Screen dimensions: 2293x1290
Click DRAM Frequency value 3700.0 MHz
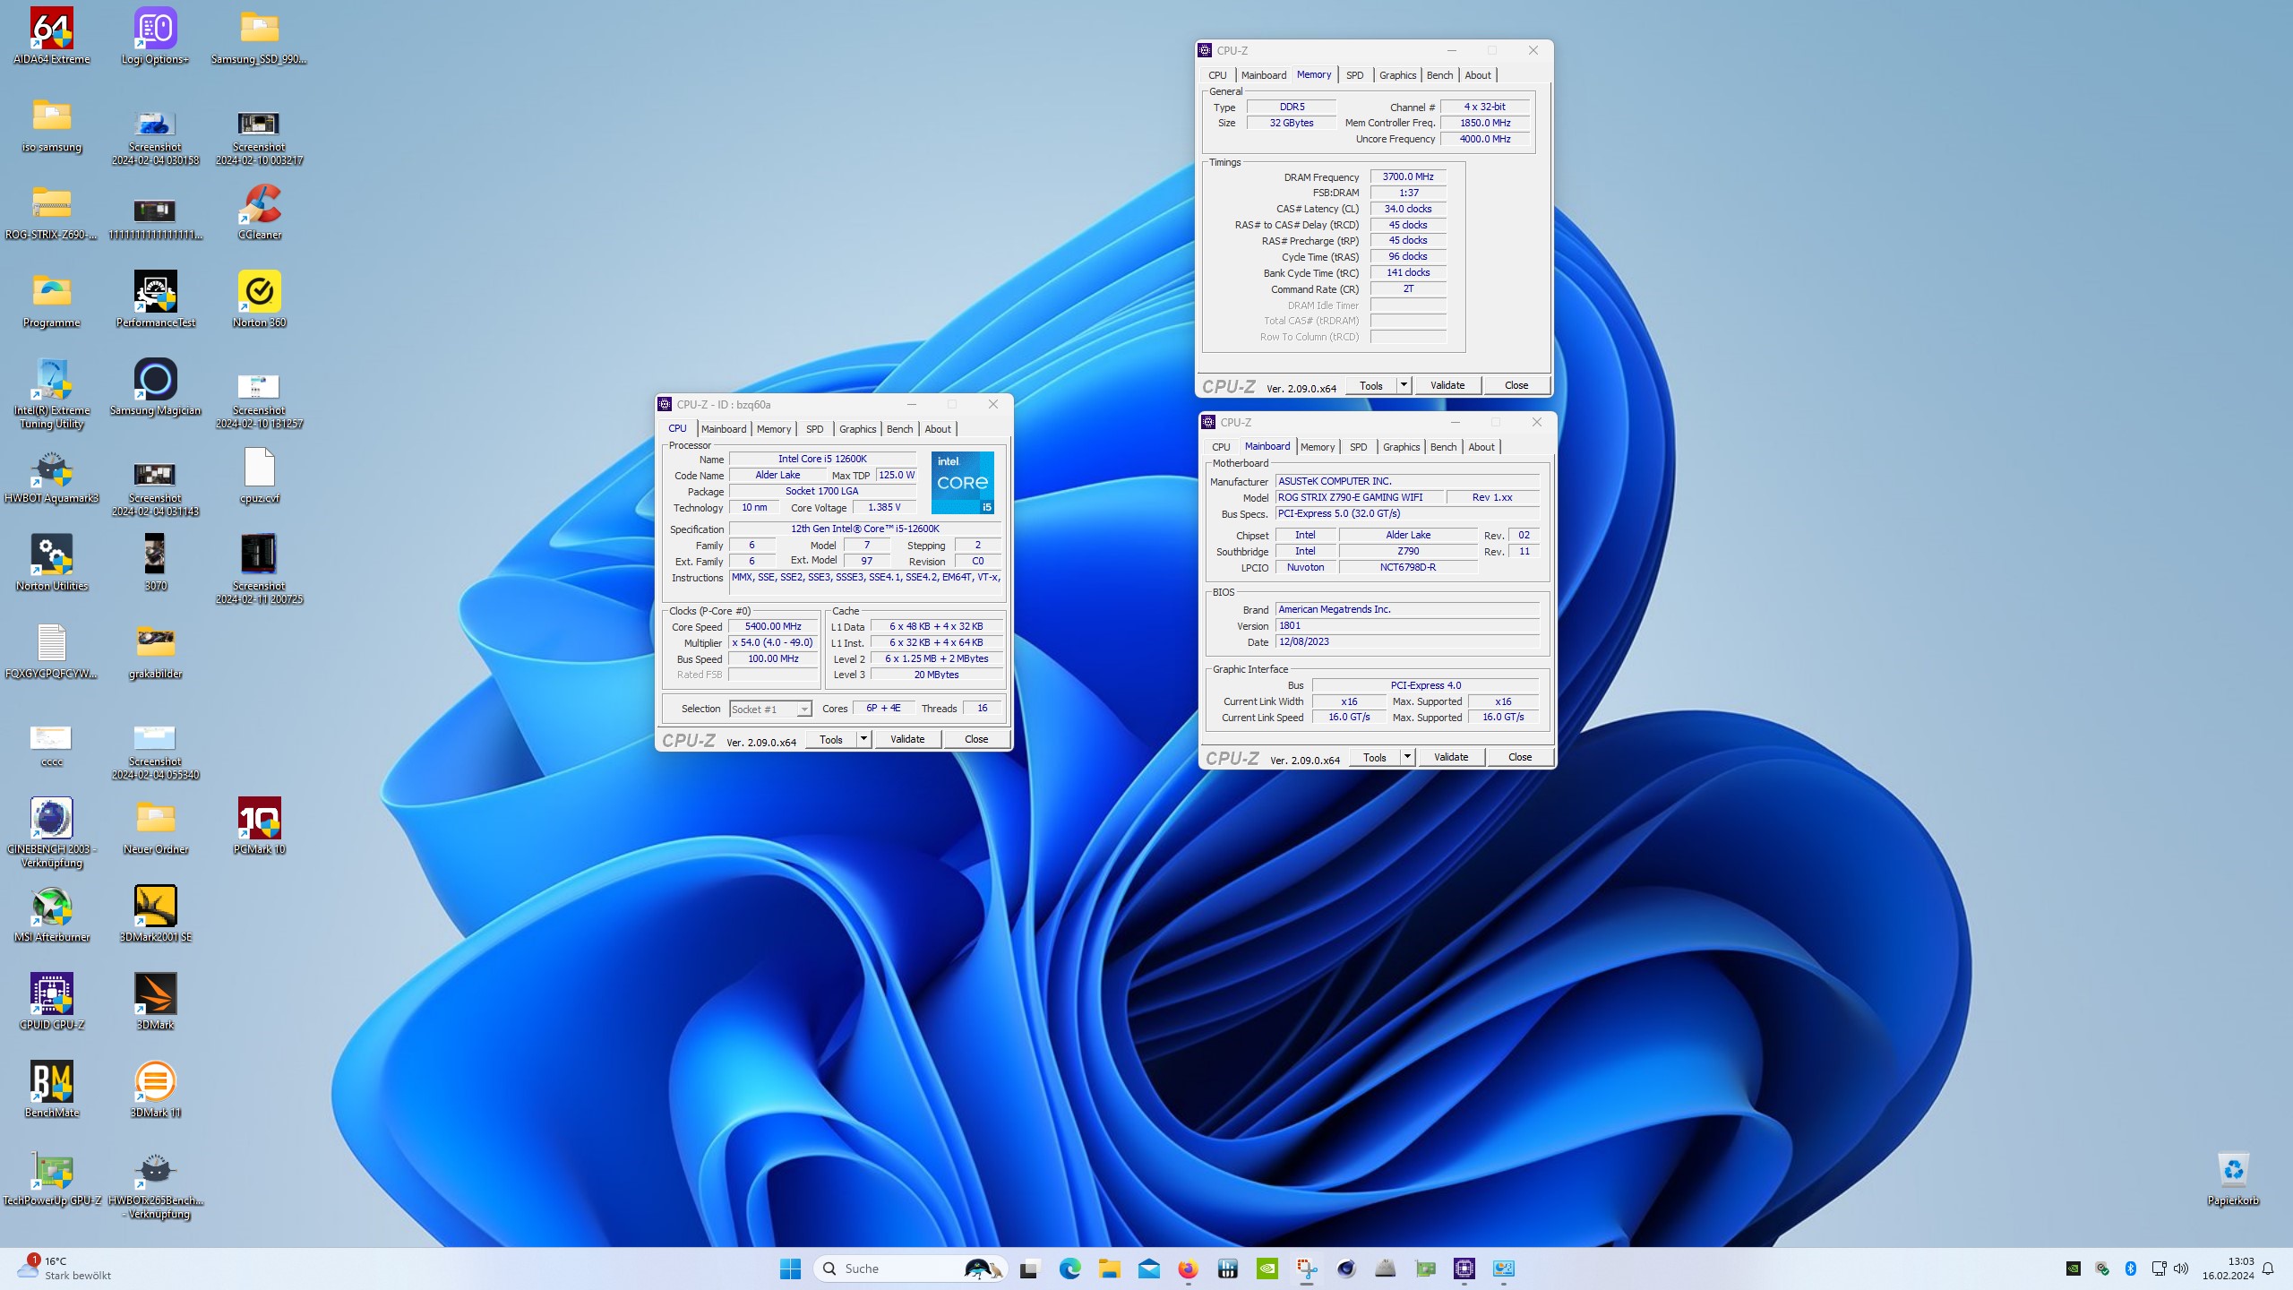(1408, 176)
